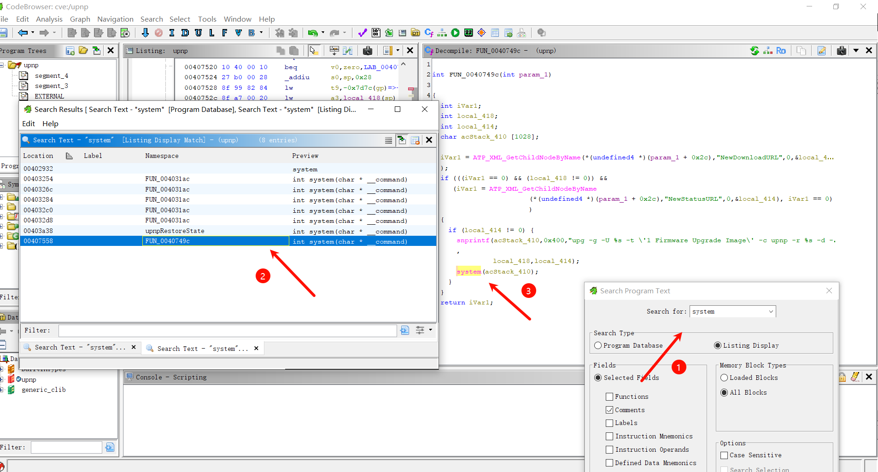The height and width of the screenshot is (472, 878).
Task: Click the 'I' next instruction icon
Action: 172,33
